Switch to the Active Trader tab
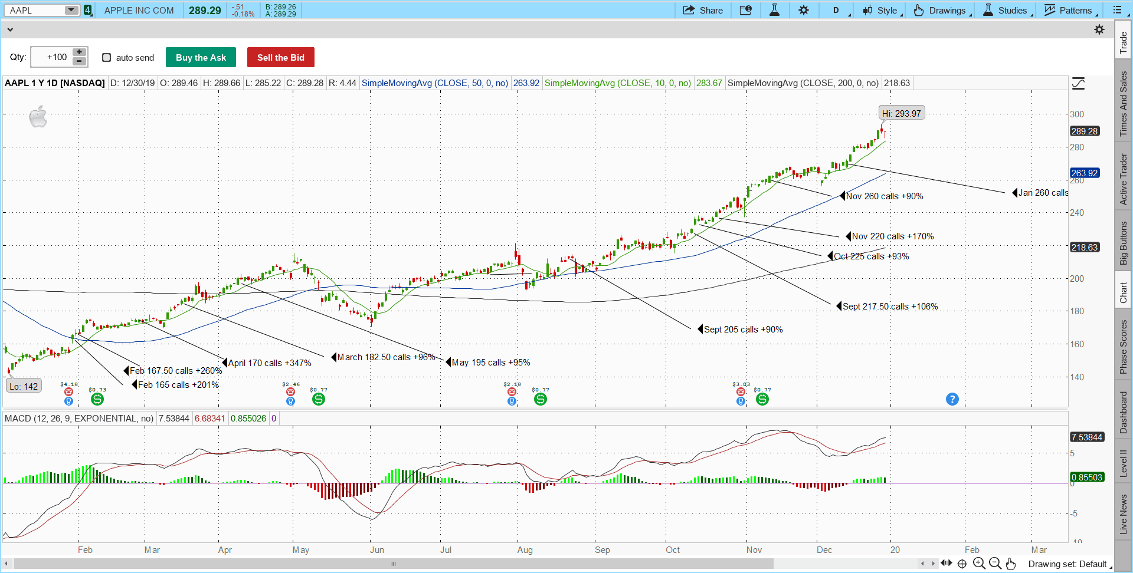 pos(1124,179)
